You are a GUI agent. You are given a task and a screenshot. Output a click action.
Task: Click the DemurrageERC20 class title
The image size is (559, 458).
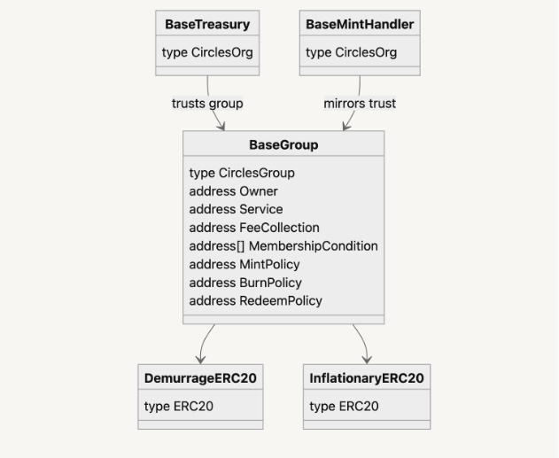(200, 378)
